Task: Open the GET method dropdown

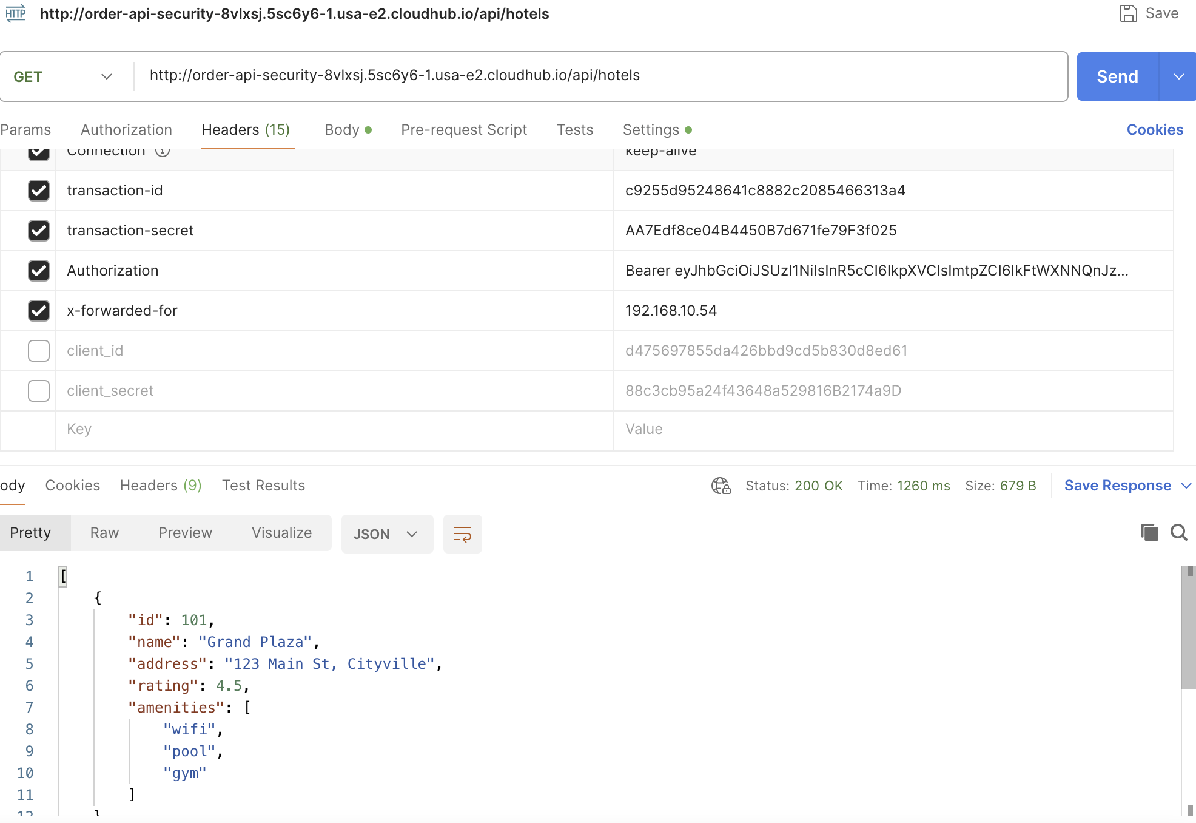Action: coord(64,76)
